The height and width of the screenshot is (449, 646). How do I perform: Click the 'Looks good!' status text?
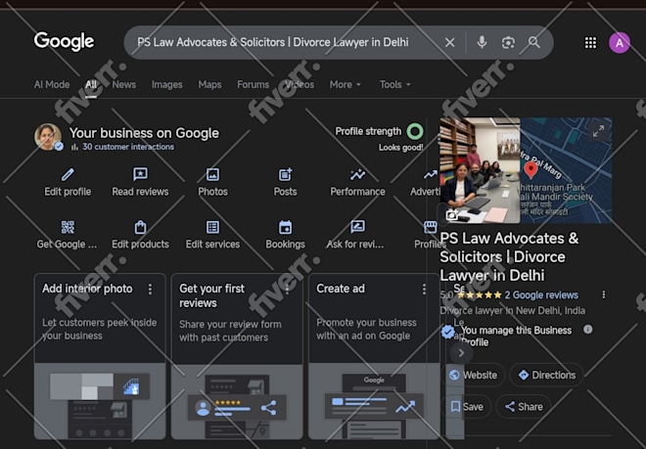tap(401, 148)
